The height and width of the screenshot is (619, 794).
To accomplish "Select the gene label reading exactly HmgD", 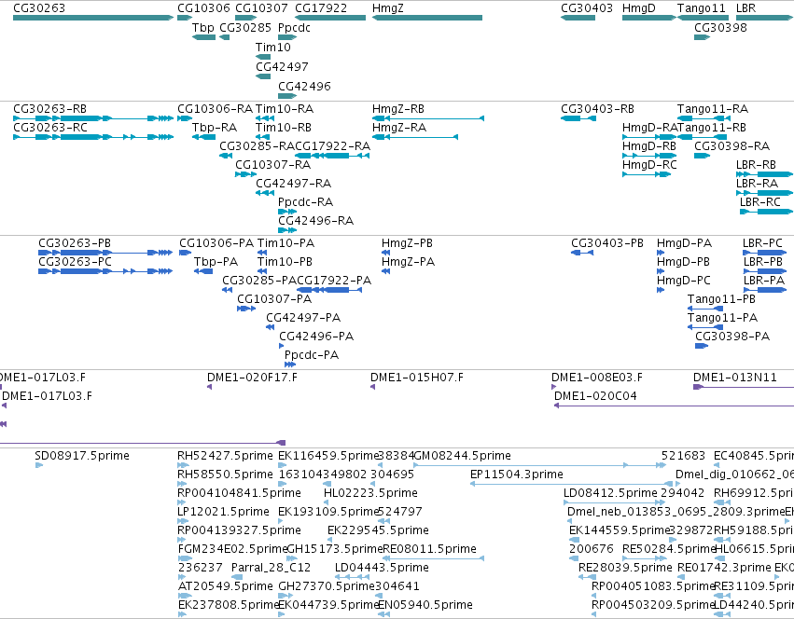I will (638, 8).
